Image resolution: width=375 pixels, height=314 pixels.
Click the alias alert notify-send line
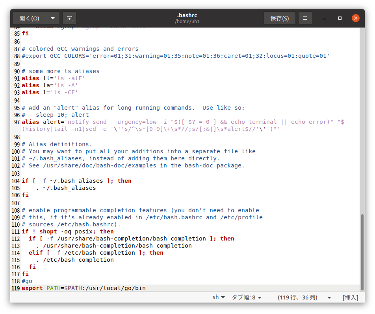coord(184,125)
